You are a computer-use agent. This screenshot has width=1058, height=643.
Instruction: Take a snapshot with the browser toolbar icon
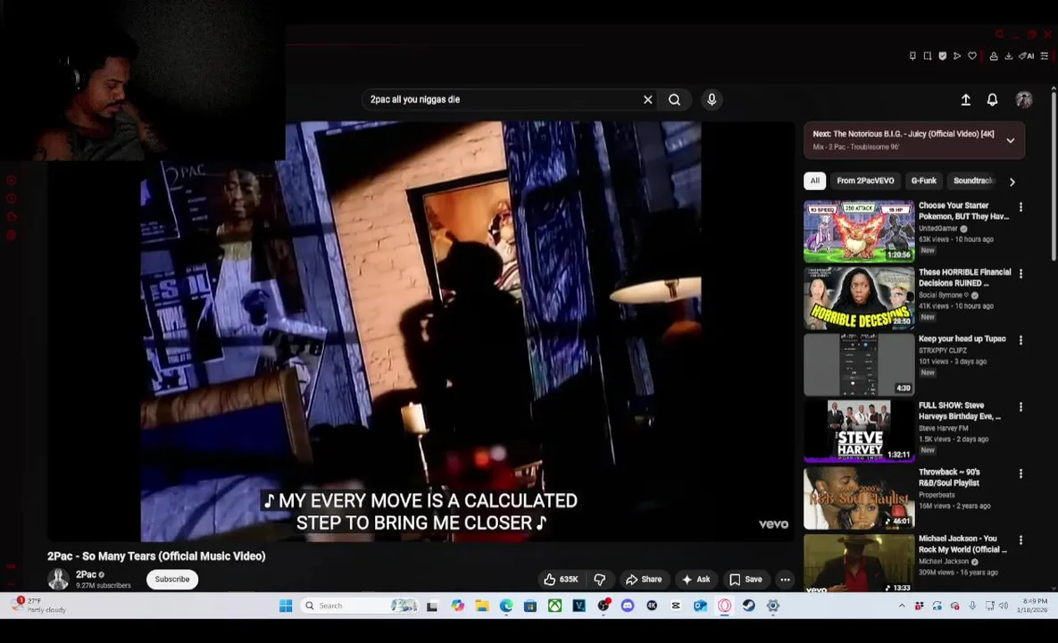point(927,56)
